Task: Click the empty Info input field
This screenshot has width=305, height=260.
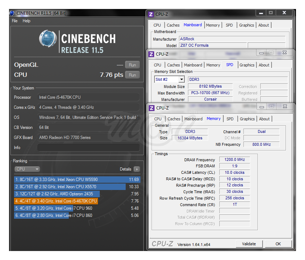Action: click(x=88, y=148)
